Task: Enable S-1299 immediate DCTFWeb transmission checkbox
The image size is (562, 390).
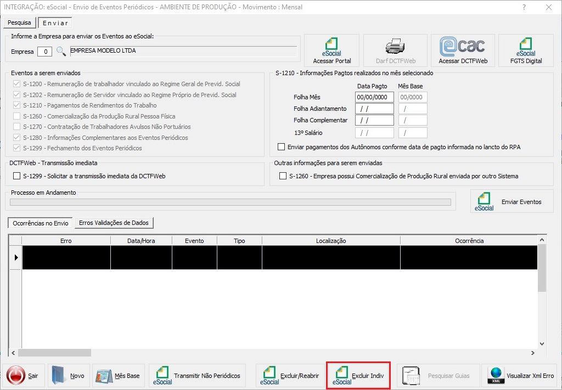Action: (x=16, y=177)
